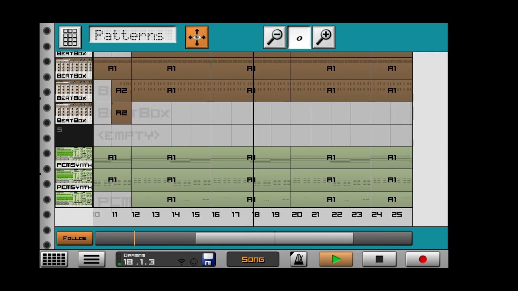Start recording with the red record button
Image resolution: width=518 pixels, height=291 pixels.
[423, 259]
